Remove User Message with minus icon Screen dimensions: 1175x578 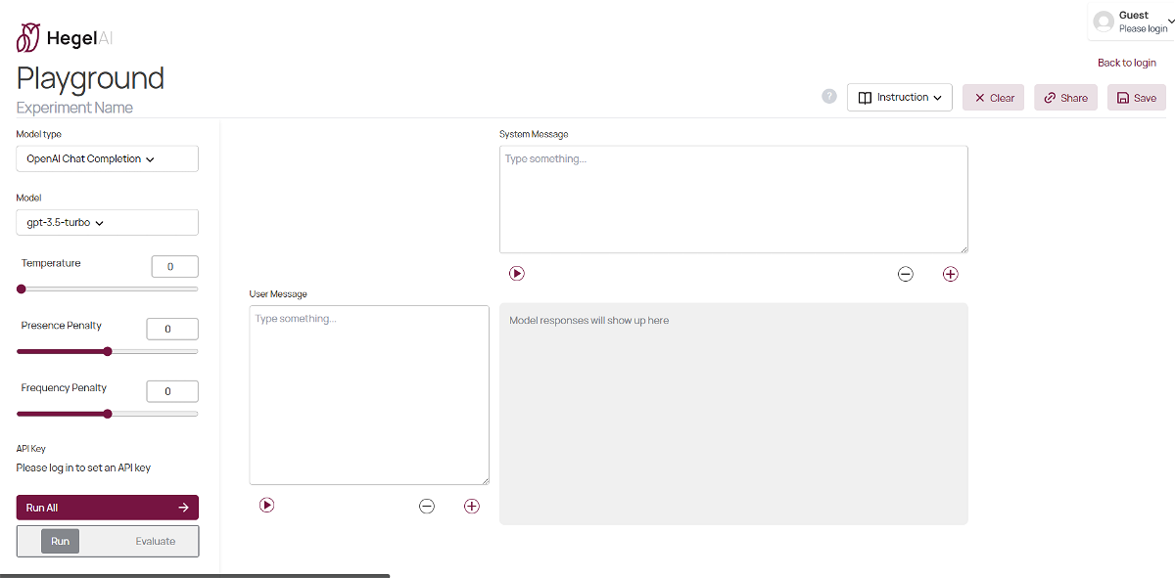point(427,506)
